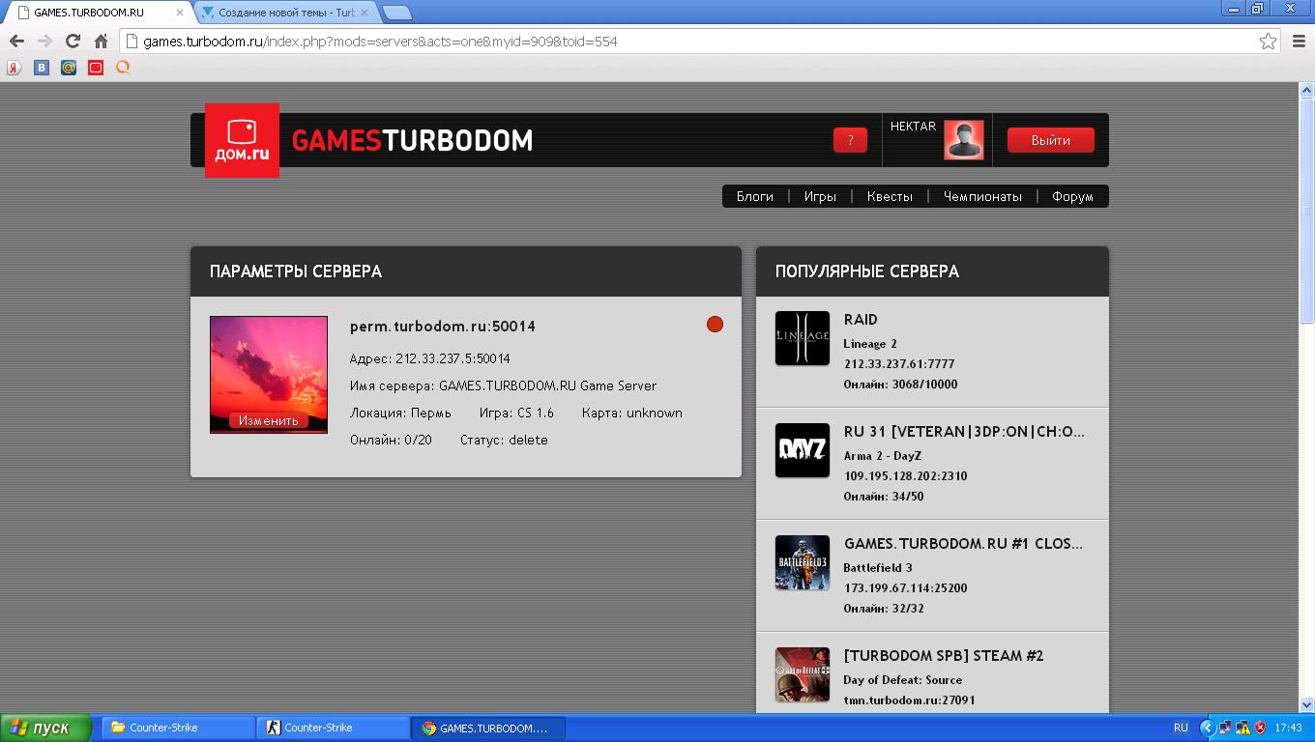The height and width of the screenshot is (742, 1315).
Task: Open the Yandex bookmark icon
Action: click(15, 68)
